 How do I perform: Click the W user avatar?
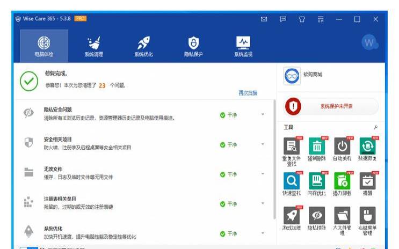click(x=369, y=42)
